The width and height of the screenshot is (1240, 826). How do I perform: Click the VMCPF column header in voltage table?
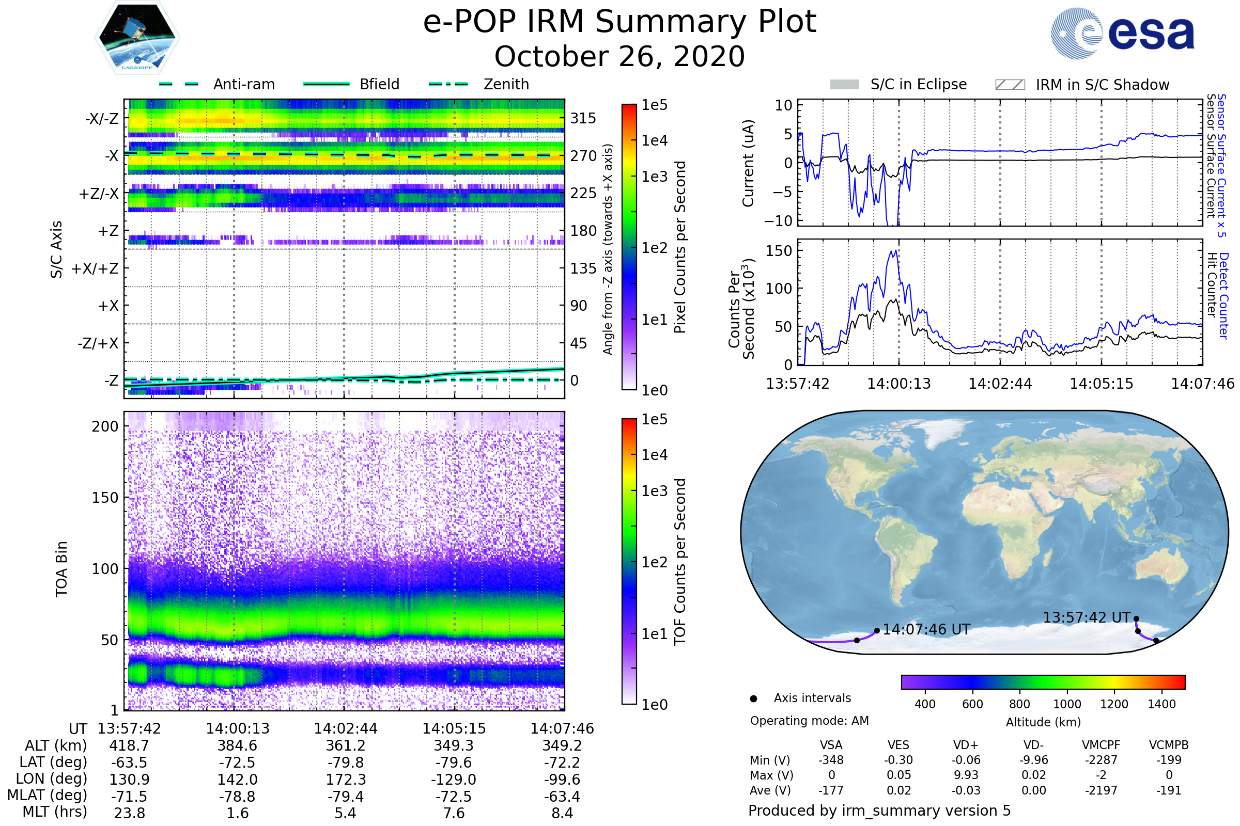[x=1101, y=745]
